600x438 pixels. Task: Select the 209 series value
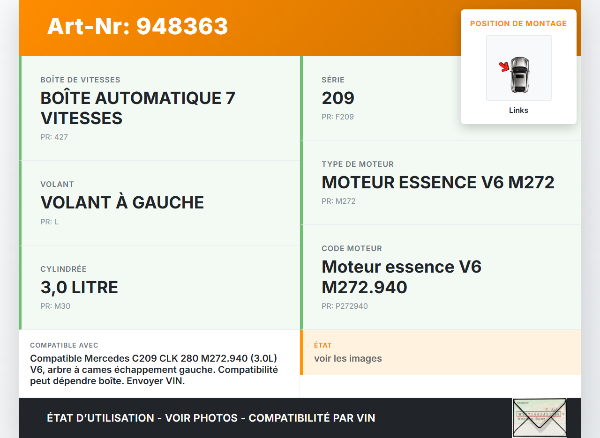pos(338,98)
